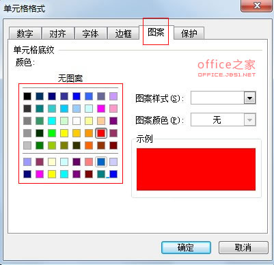Choose the blue-gray swatch
This screenshot has width=274, height=265.
tap(101, 96)
